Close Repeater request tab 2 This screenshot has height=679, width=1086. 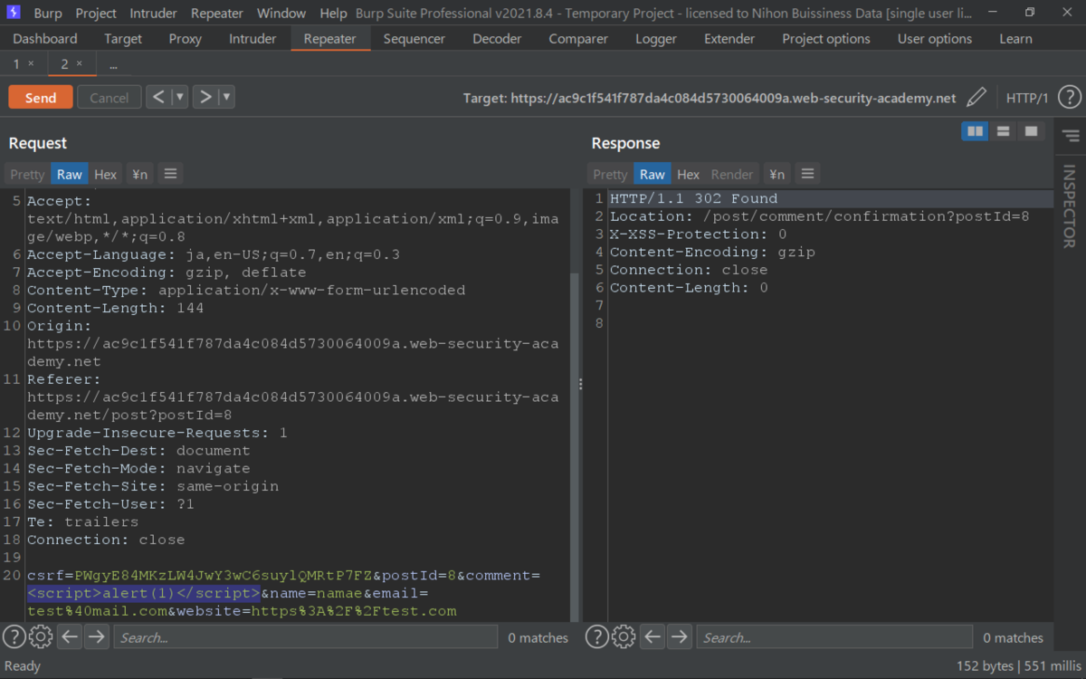tap(79, 63)
